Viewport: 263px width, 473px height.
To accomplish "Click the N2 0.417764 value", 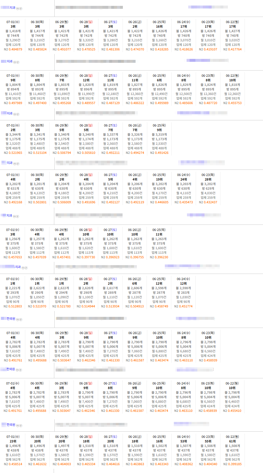I will pos(232,49).
